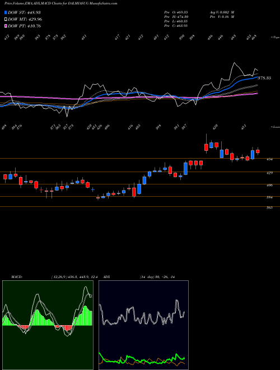Viewport: 280px width, 370px height.
Task: Click the ADX panel title
Action: click(x=106, y=277)
